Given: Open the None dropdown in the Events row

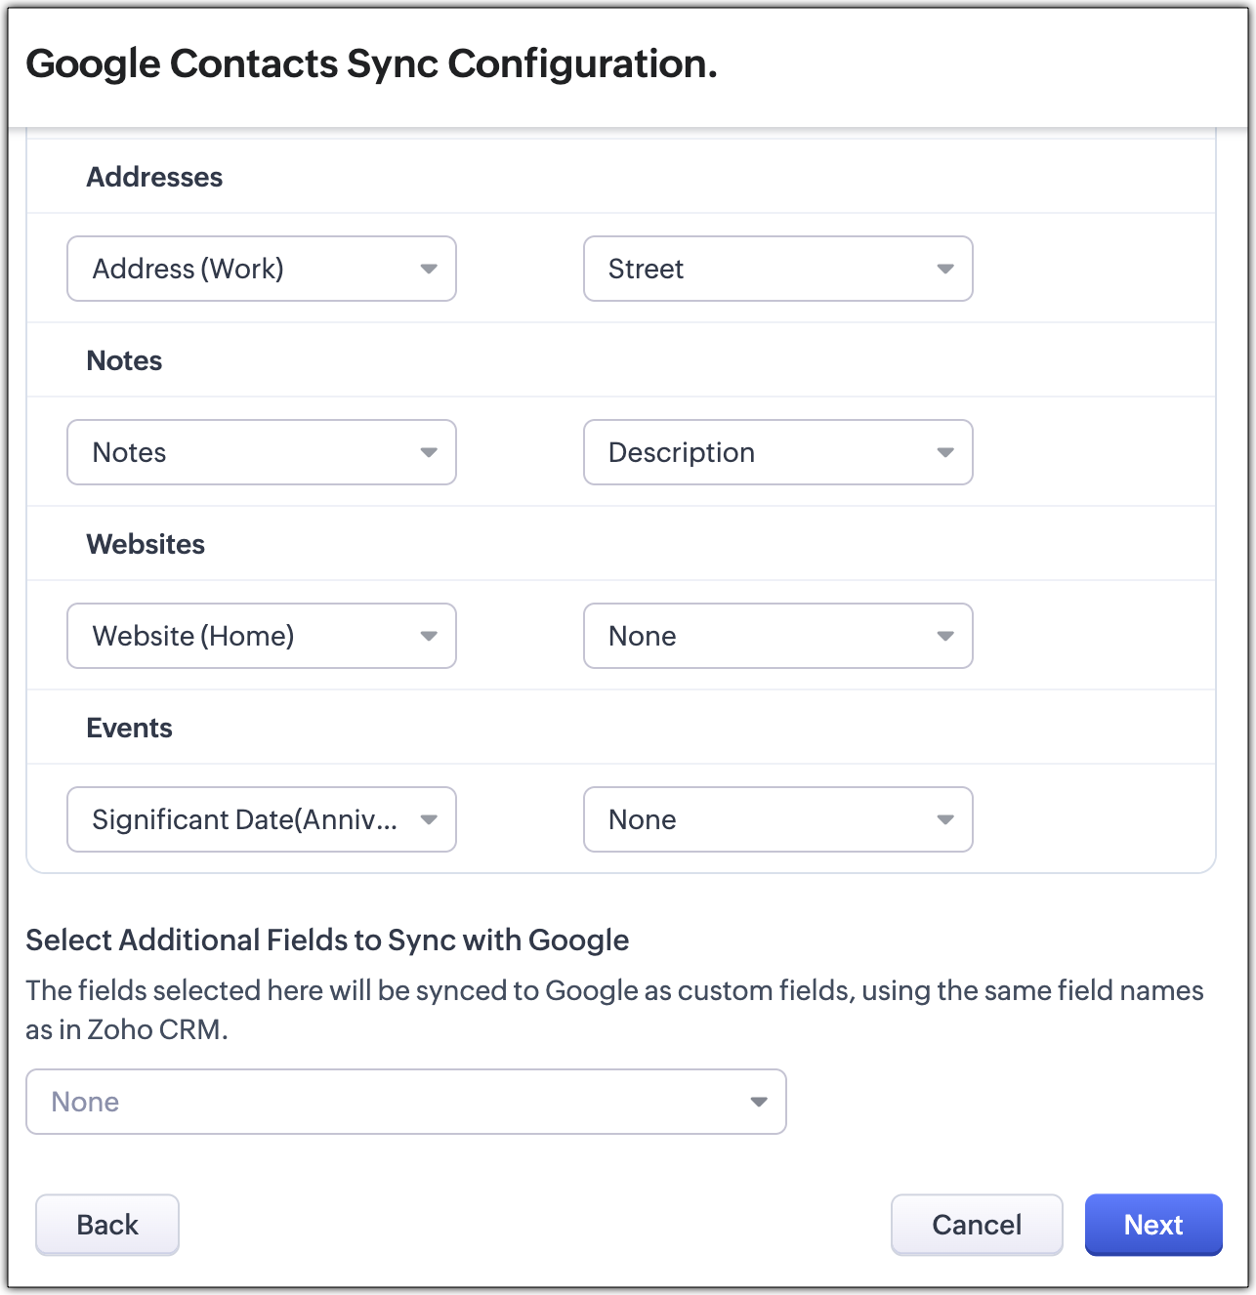Looking at the screenshot, I should click(x=777, y=819).
